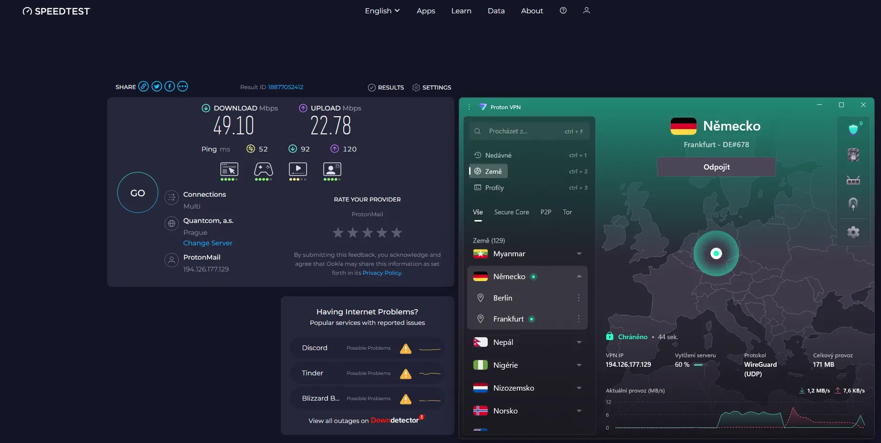Screen dimensions: 881x443
Task: Share result on Twitter
Action: [156, 86]
